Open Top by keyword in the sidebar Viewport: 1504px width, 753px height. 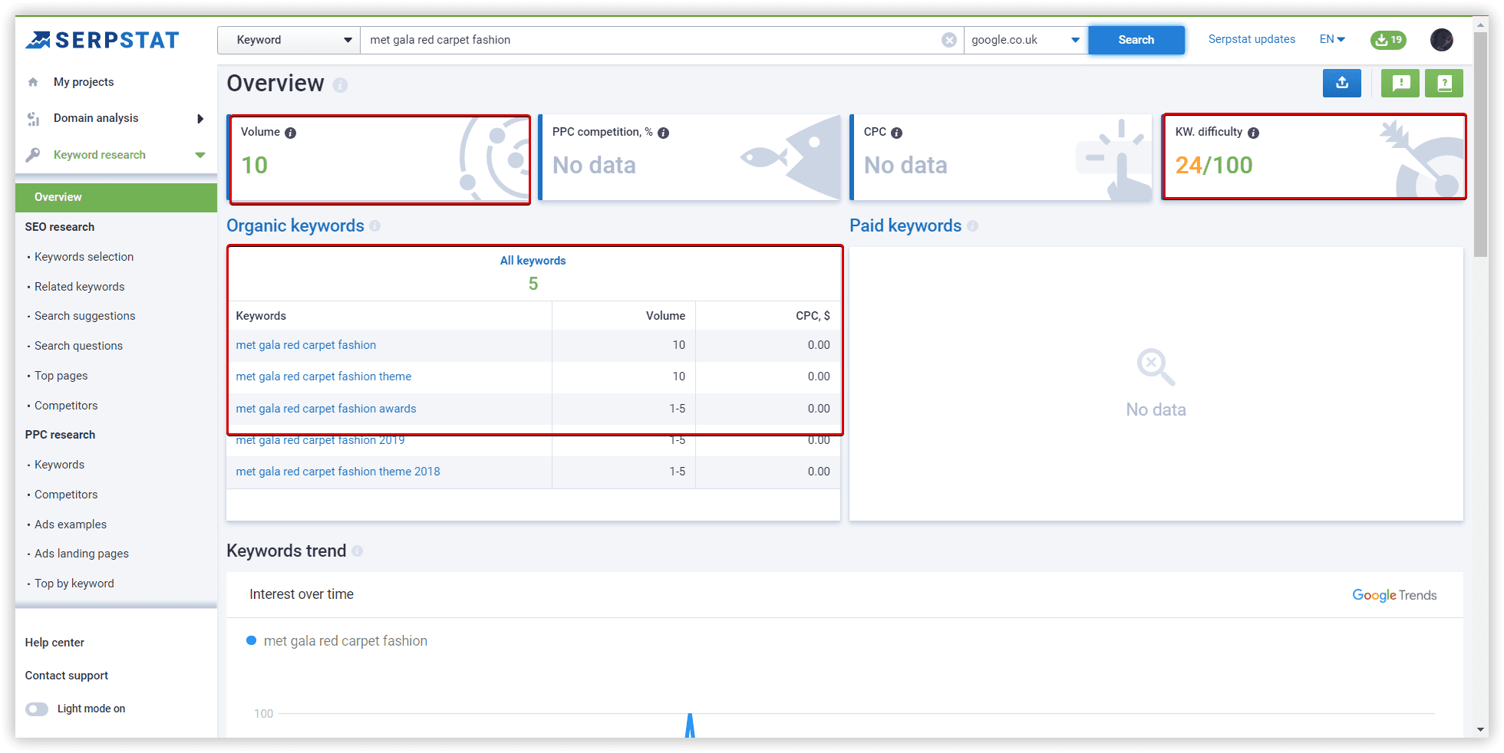click(x=74, y=584)
